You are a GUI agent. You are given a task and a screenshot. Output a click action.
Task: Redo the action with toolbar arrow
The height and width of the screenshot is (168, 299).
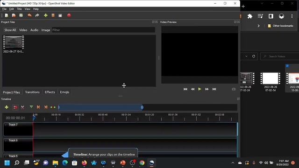pos(37,15)
